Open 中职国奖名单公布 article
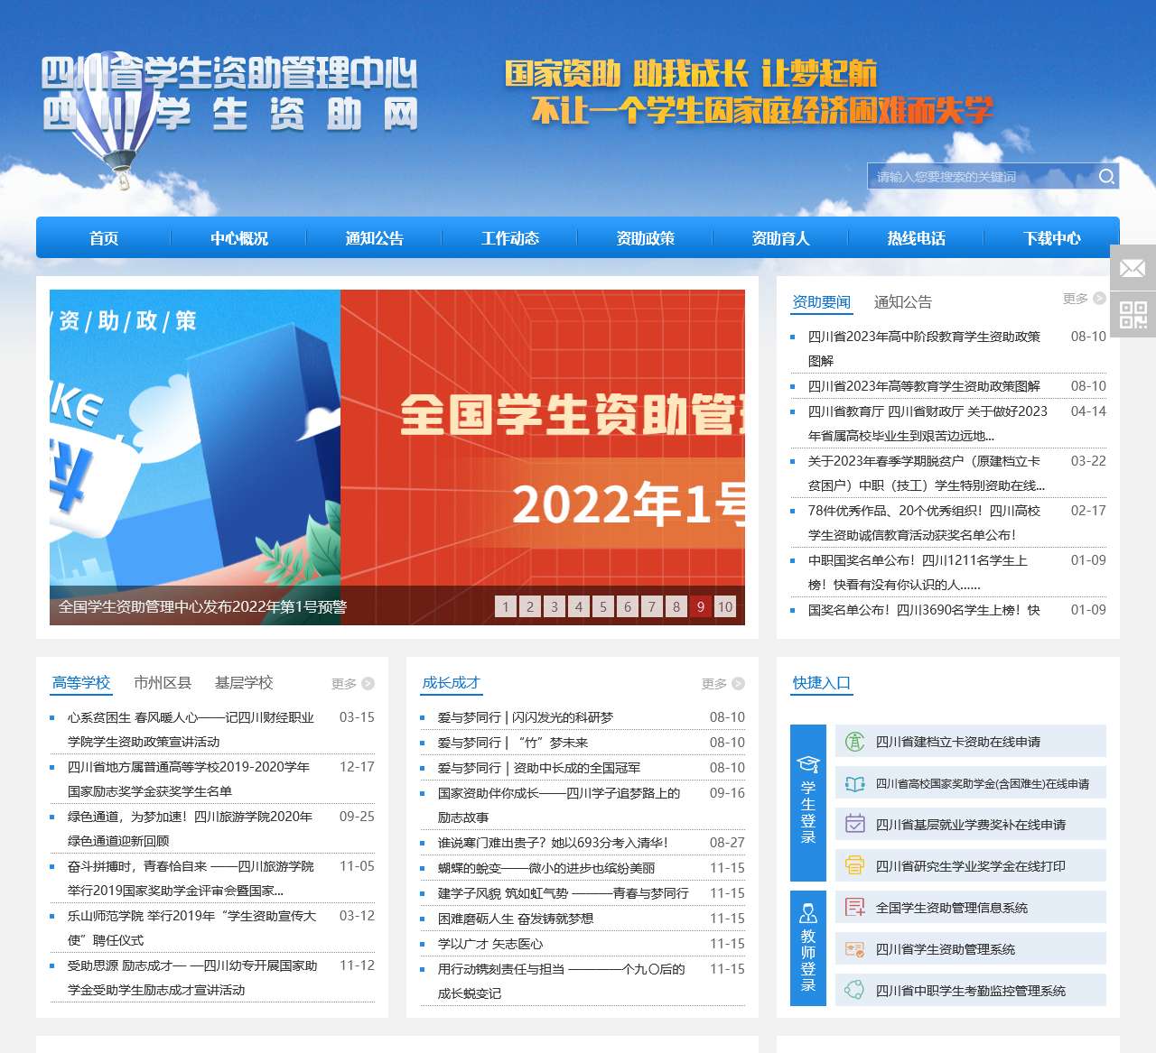1156x1053 pixels. click(x=918, y=572)
